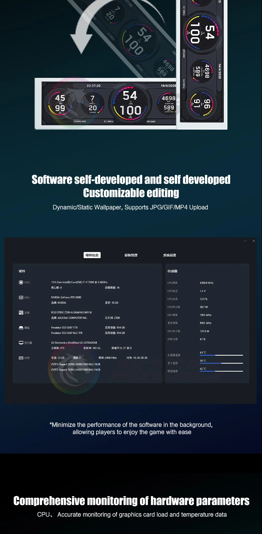Click the 45/99 GPU gauge on display
262x534 pixels.
pos(60,103)
